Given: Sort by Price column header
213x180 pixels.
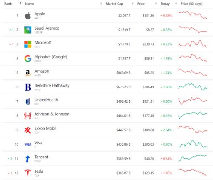Looking at the screenshot, I should [141, 4].
